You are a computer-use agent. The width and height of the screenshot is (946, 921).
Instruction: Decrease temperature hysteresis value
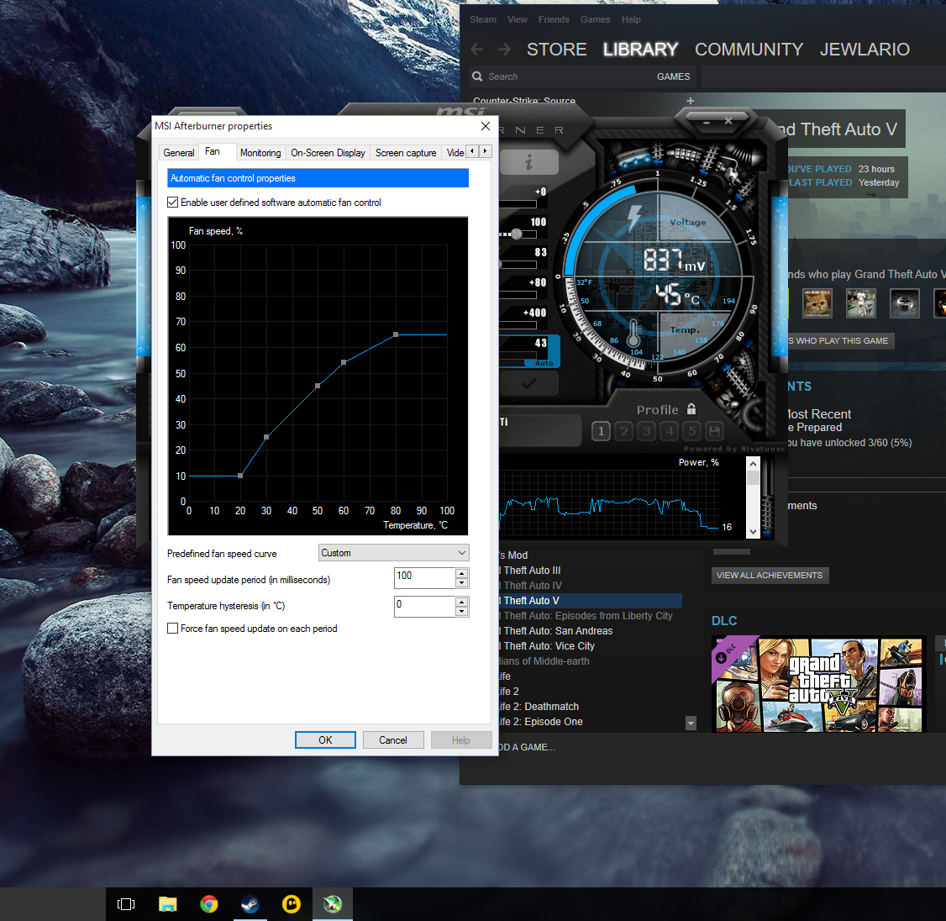coord(461,612)
